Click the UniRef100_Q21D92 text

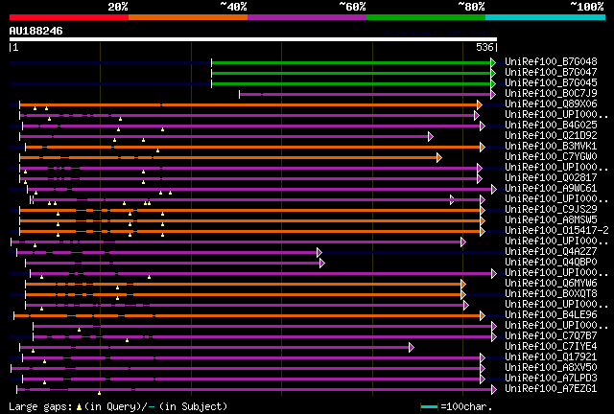551,136
